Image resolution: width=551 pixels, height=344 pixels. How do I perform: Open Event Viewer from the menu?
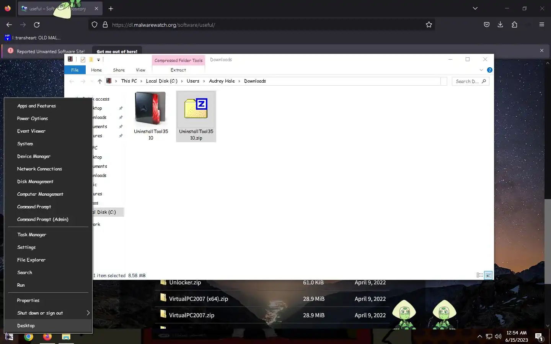pos(48,131)
